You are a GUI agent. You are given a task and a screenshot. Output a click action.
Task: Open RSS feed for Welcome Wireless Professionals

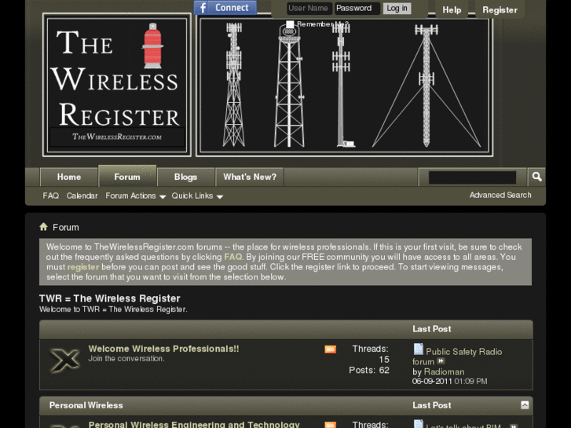point(331,349)
